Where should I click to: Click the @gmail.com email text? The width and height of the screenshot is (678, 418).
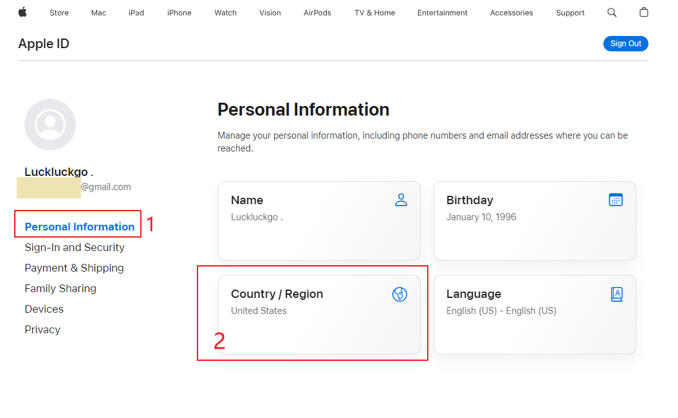click(106, 187)
